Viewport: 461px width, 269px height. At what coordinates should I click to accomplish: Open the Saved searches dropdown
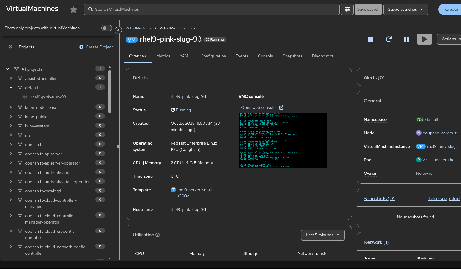405,10
